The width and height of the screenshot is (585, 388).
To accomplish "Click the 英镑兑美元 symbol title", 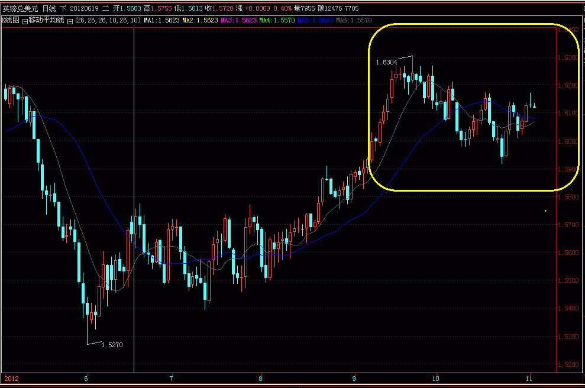I will point(20,8).
